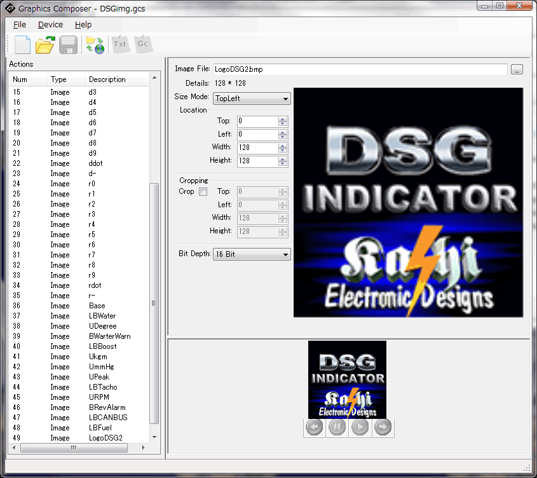Select the d9 action row
537x478 pixels.
[x=79, y=153]
